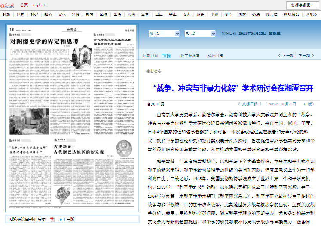The height and width of the screenshot is (226, 321).
Task: Open the 女人 navigation item
Action: tap(186, 15)
